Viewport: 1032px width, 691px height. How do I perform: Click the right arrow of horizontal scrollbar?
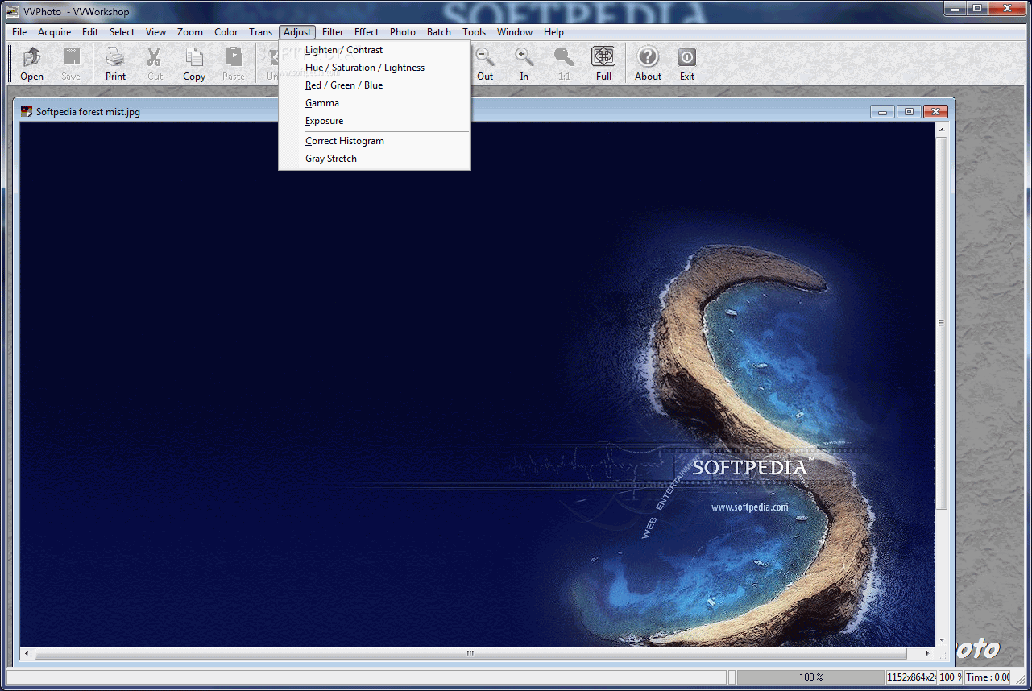928,654
